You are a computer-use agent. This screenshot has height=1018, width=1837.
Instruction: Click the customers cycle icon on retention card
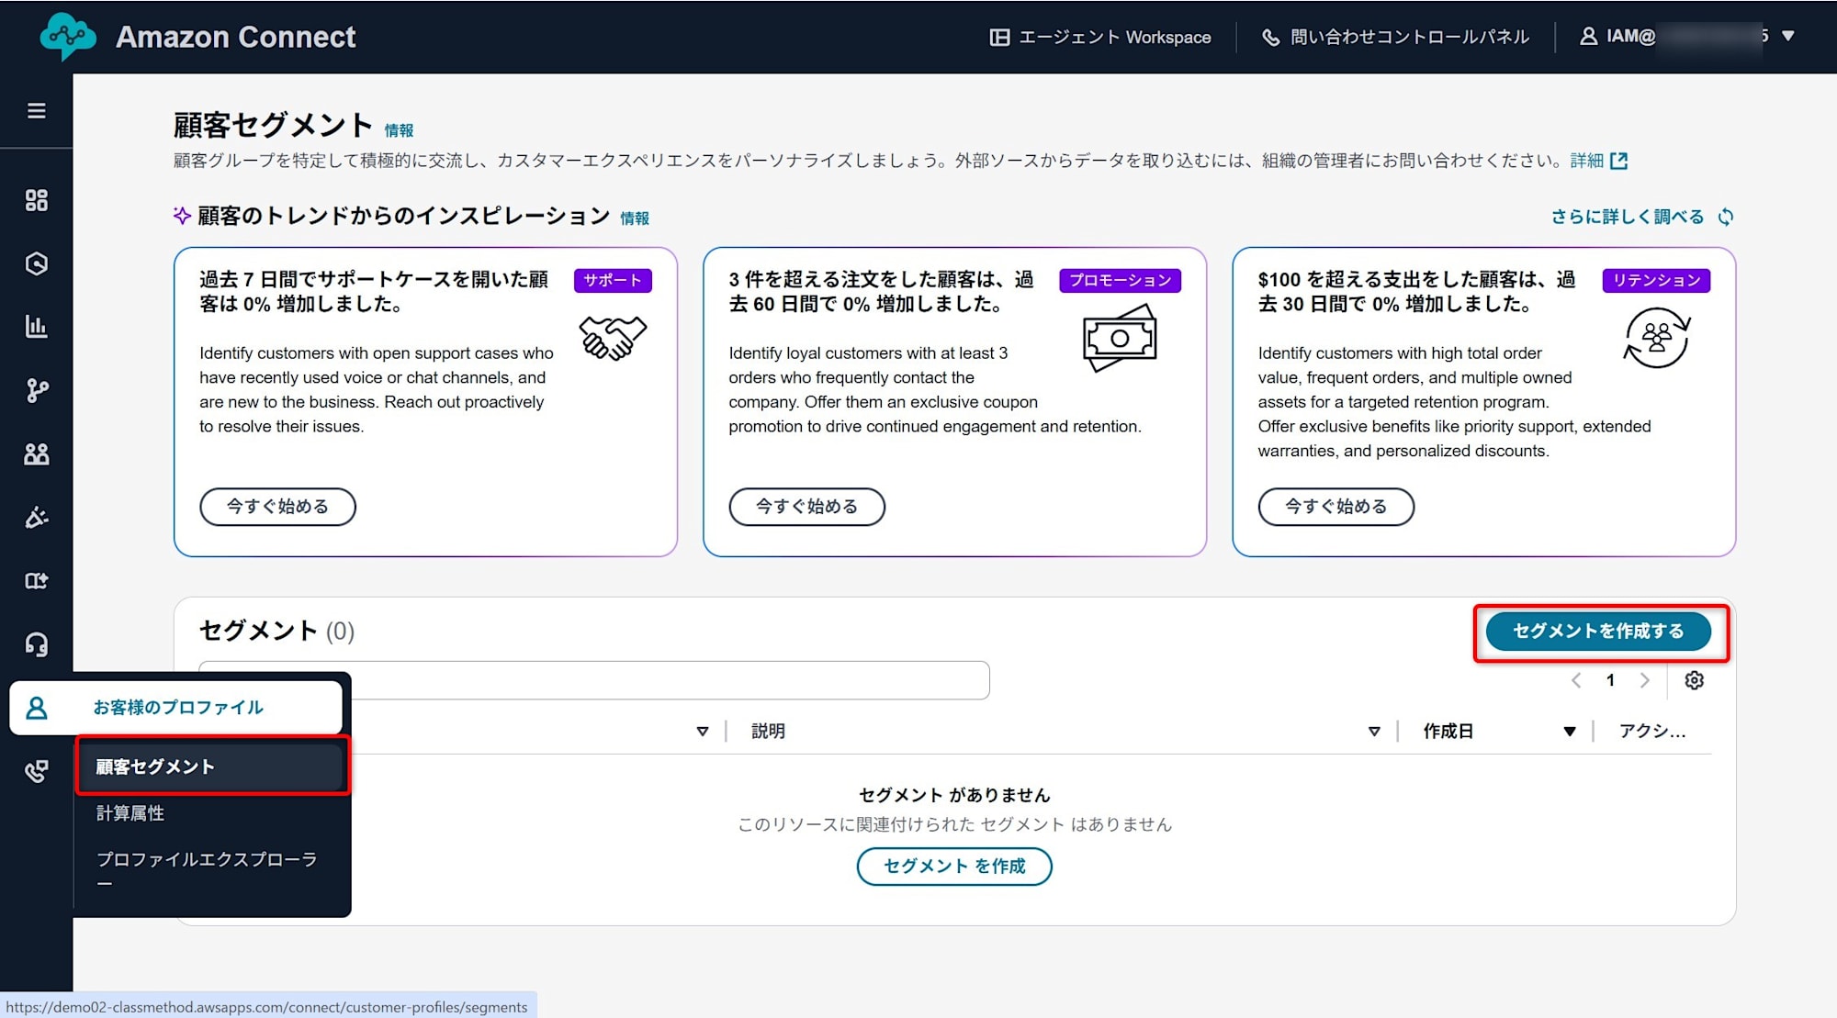pyautogui.click(x=1657, y=338)
